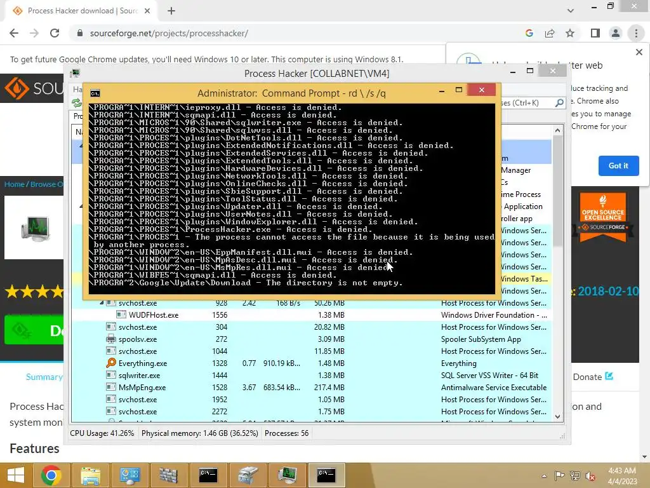Open the Chrome side panel
Screen dimensions: 650x488
pyautogui.click(x=595, y=33)
